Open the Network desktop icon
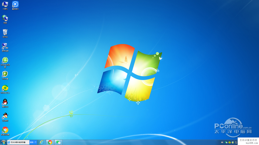259x145 pixels. tap(5, 19)
